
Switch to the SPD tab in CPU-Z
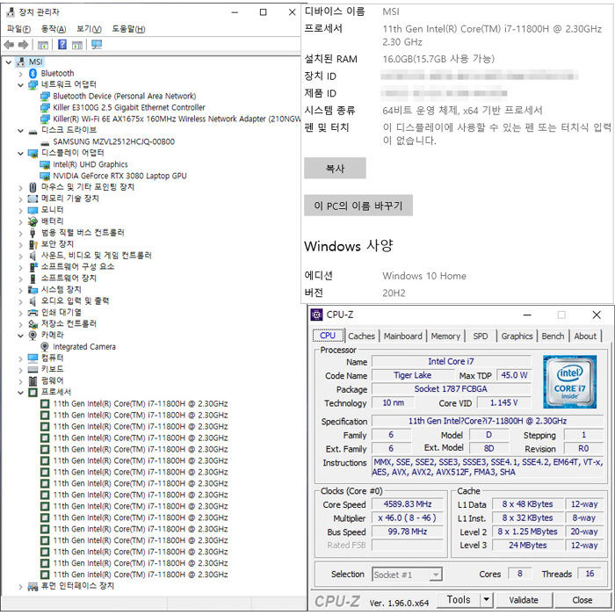[480, 336]
